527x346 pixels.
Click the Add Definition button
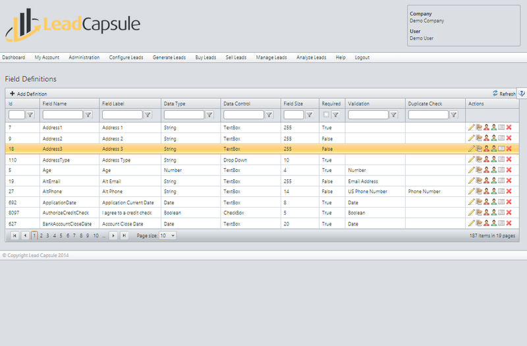[28, 94]
